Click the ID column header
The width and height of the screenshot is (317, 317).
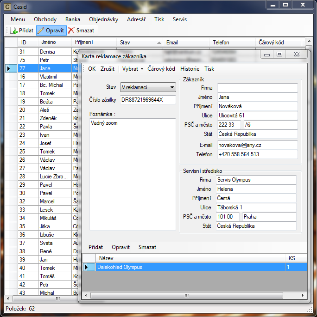point(28,43)
